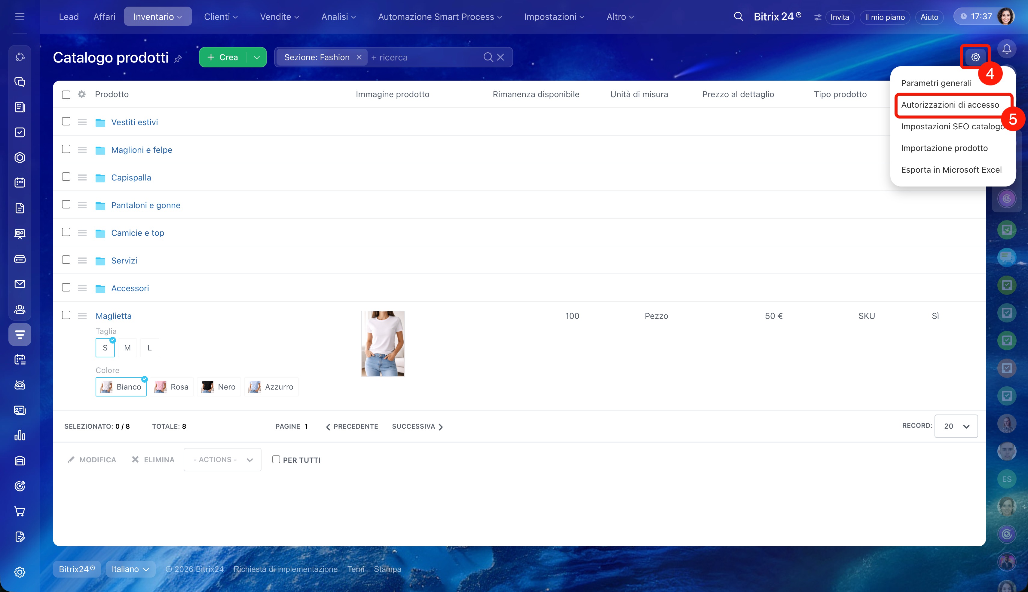Click the catalog settings gear icon
The width and height of the screenshot is (1028, 592).
click(975, 57)
